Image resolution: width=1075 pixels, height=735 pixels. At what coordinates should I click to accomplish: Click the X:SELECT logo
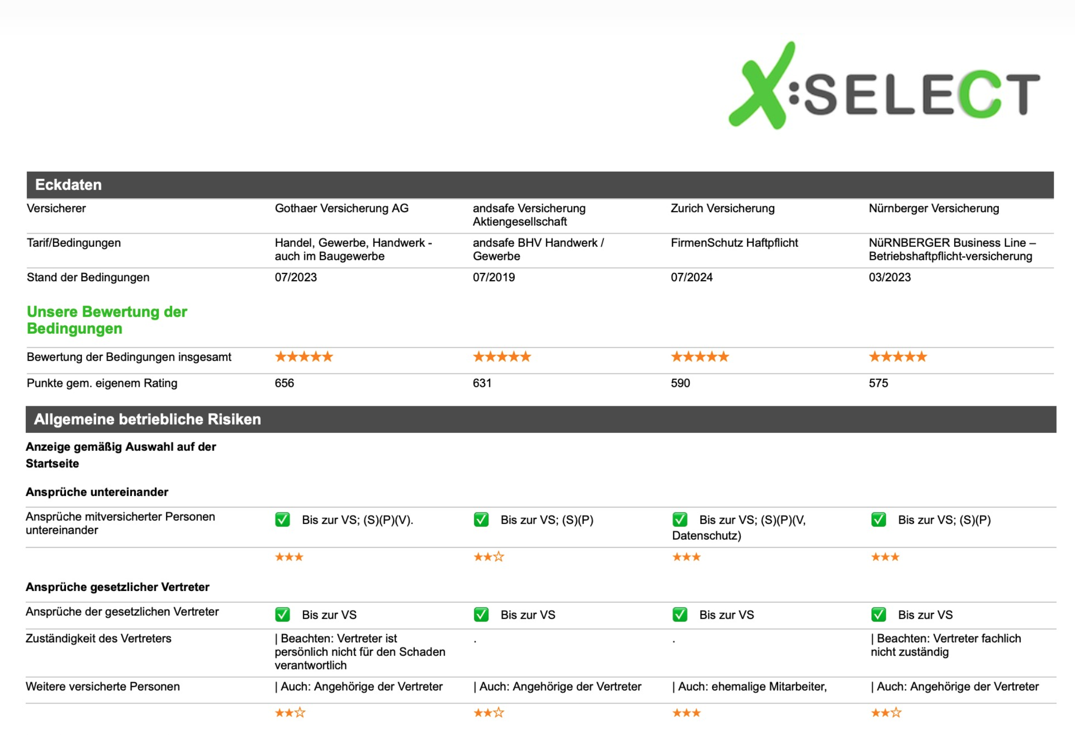[x=884, y=85]
